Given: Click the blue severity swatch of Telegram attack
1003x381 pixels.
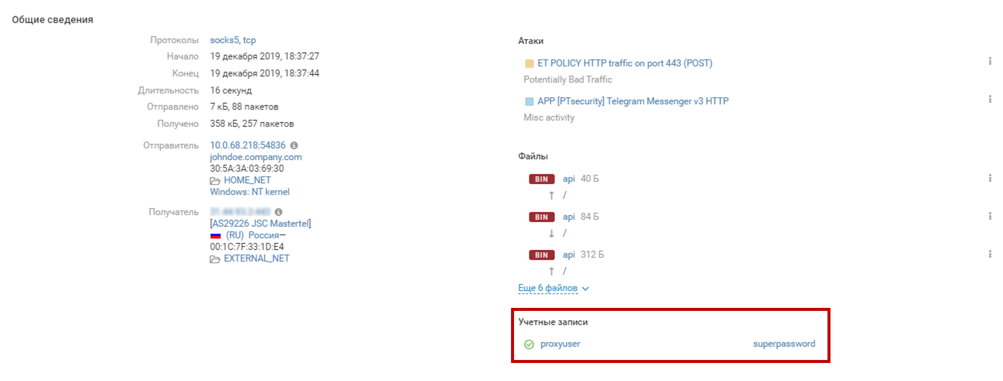Looking at the screenshot, I should (x=529, y=102).
